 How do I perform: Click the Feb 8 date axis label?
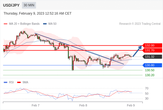[83, 105]
